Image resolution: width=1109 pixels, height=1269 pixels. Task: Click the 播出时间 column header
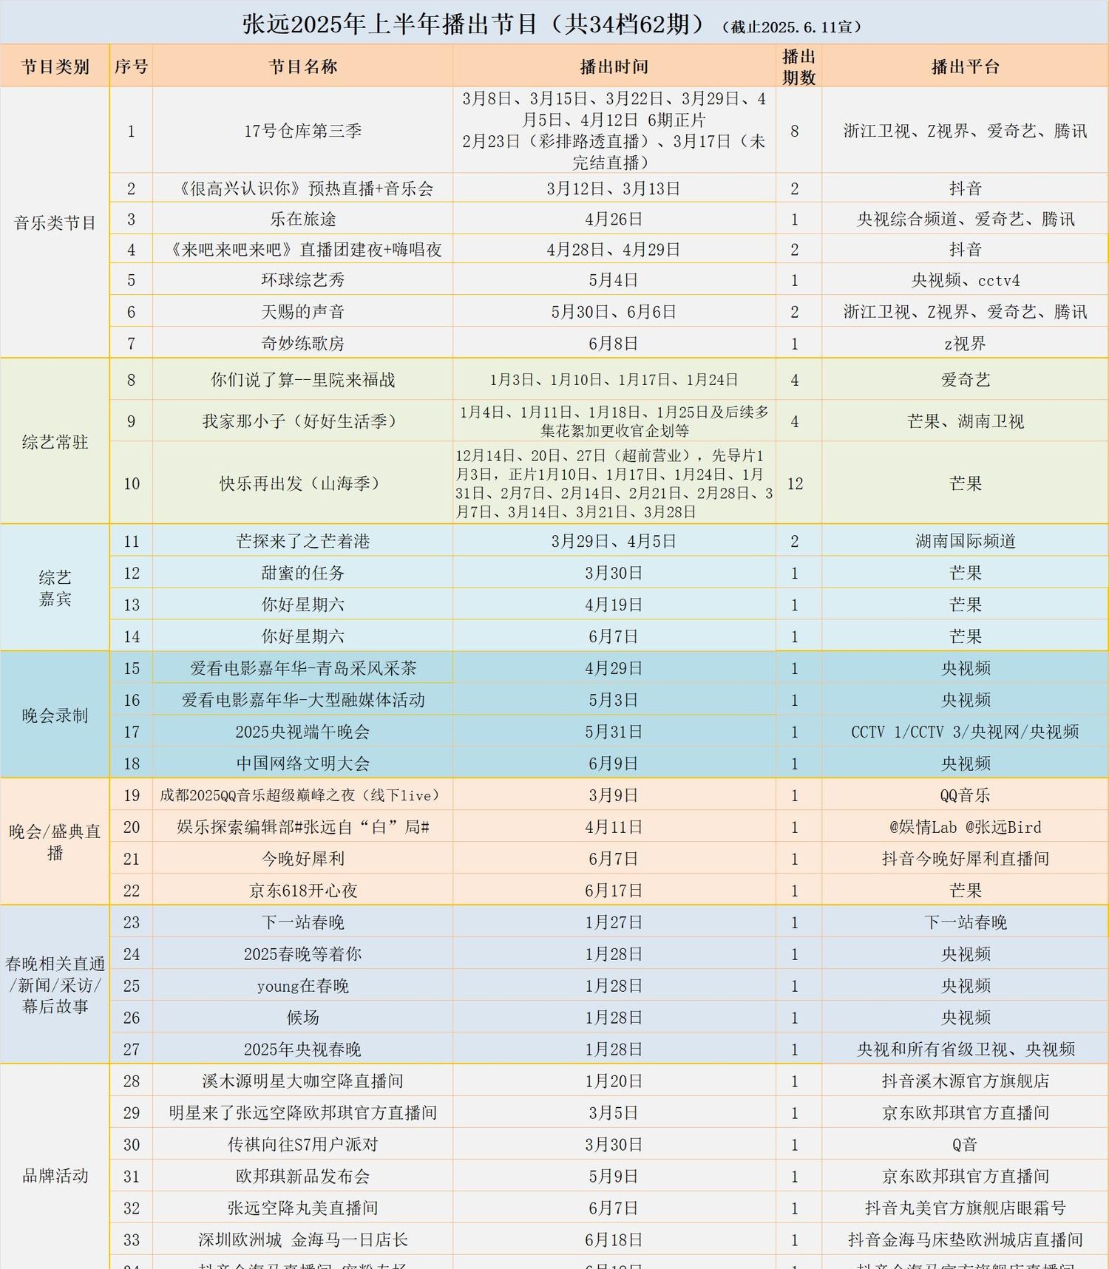tap(614, 67)
